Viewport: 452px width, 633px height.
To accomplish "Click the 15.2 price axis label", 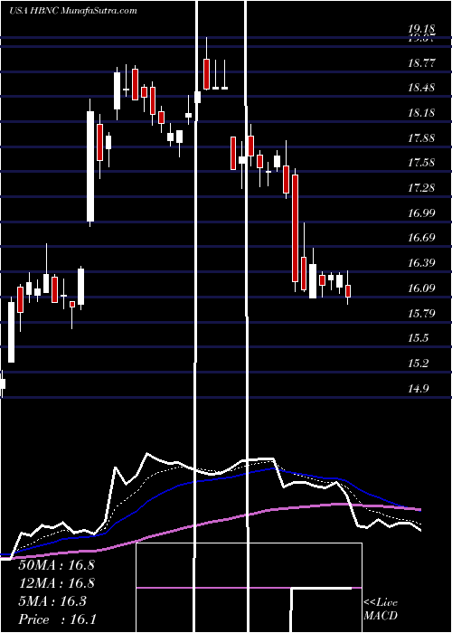I will click(418, 364).
